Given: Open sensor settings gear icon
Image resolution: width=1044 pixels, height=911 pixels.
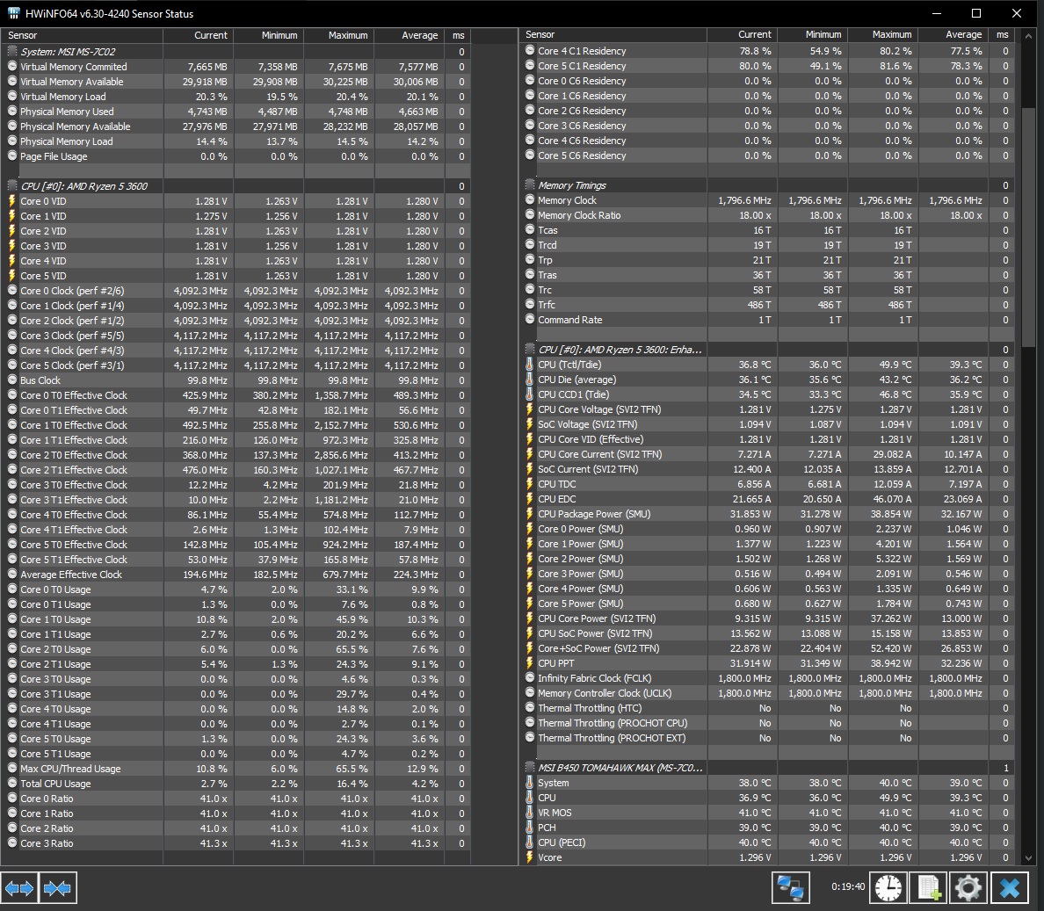Looking at the screenshot, I should point(968,887).
